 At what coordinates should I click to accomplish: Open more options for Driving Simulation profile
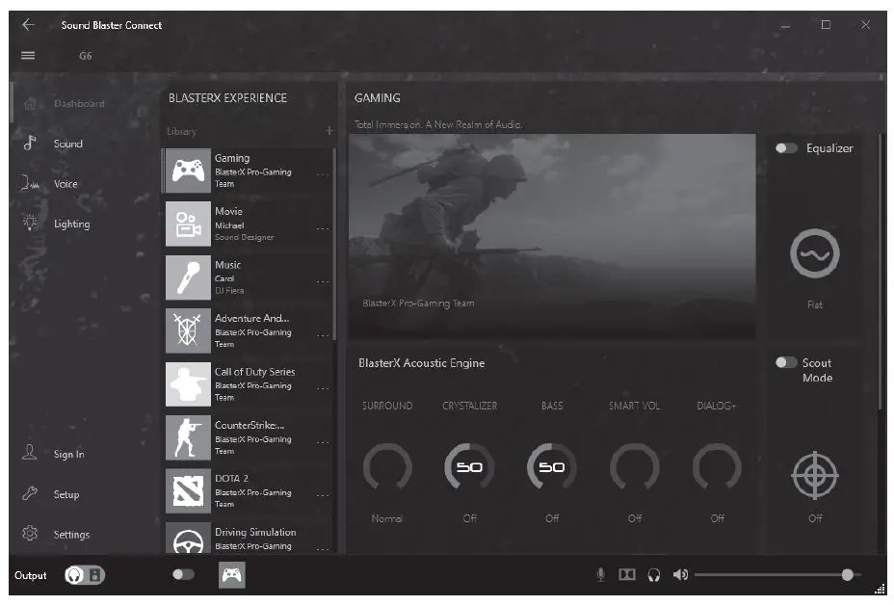click(x=323, y=549)
